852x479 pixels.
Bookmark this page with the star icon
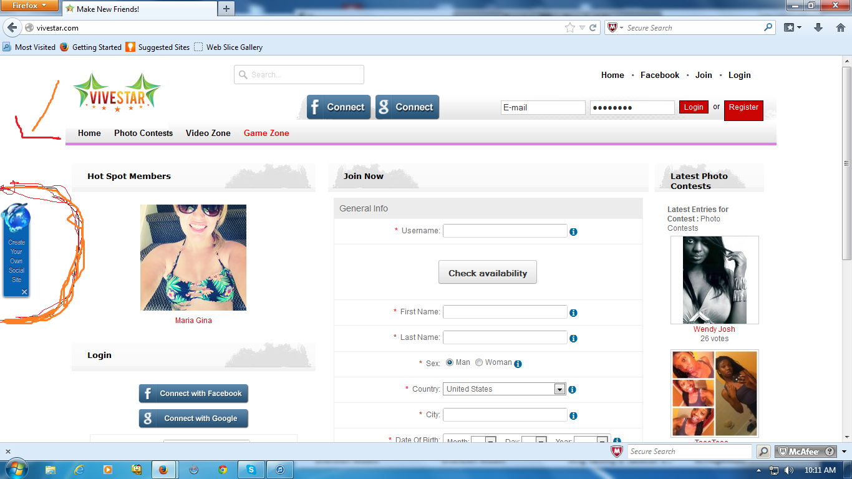pyautogui.click(x=569, y=27)
